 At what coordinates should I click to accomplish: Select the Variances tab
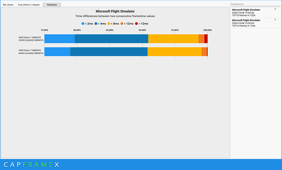[52, 4]
